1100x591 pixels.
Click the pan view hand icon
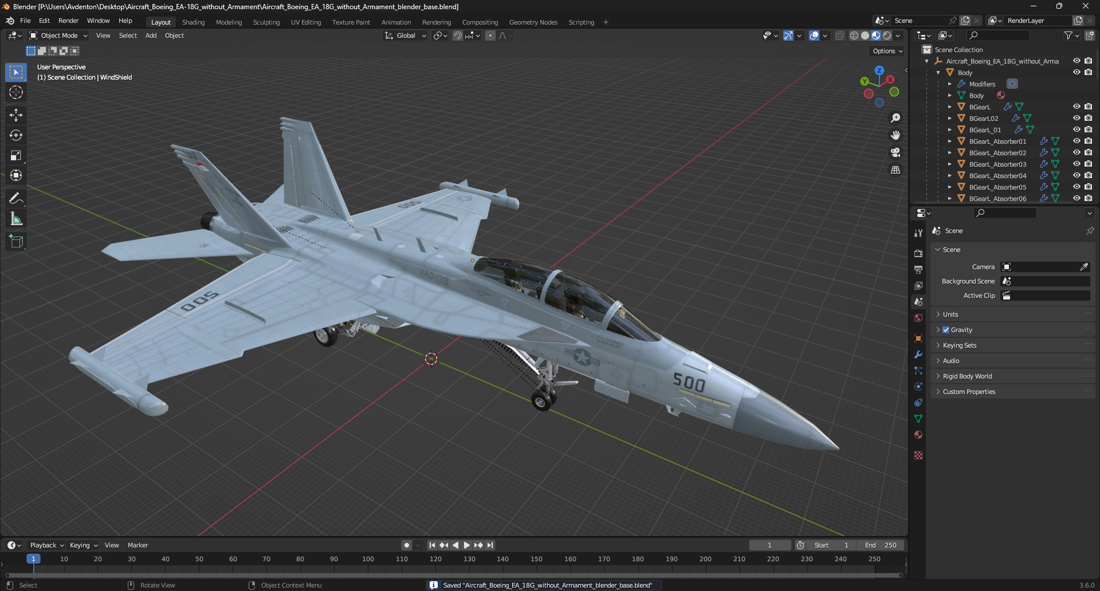click(x=895, y=135)
